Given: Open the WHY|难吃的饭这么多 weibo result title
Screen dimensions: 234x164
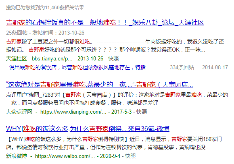Looking at the screenshot, I should 88,129.
